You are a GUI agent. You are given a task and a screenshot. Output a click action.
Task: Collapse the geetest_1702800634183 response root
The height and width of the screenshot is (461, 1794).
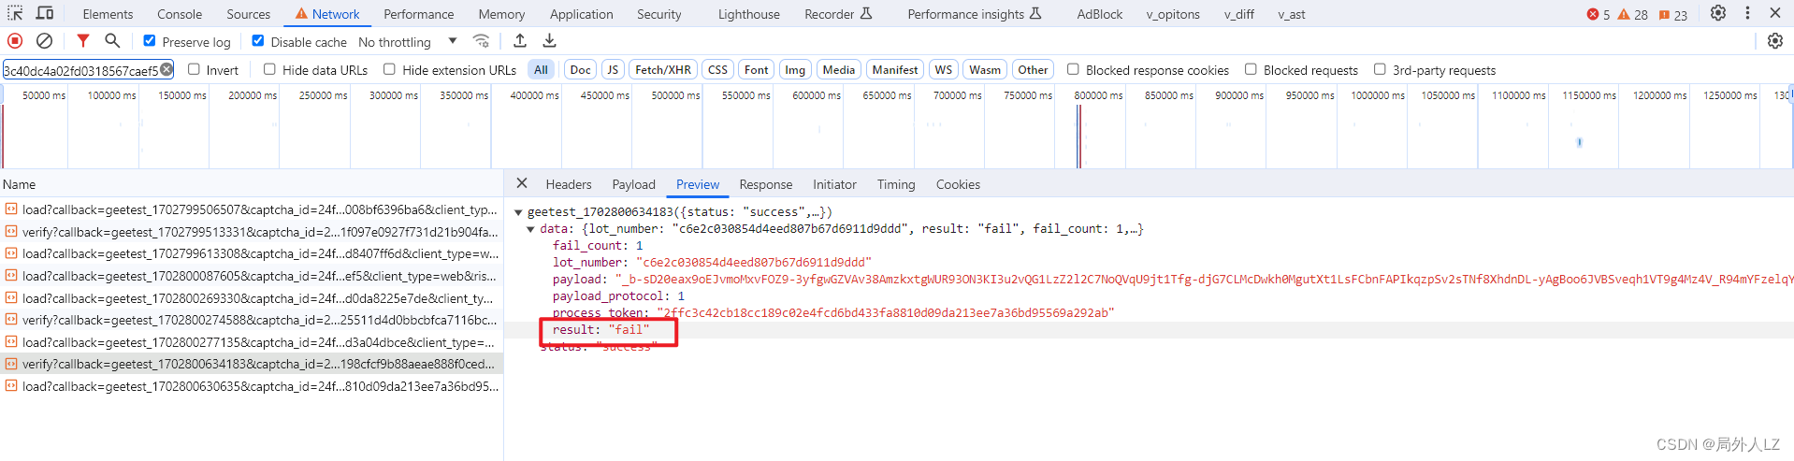click(x=518, y=212)
